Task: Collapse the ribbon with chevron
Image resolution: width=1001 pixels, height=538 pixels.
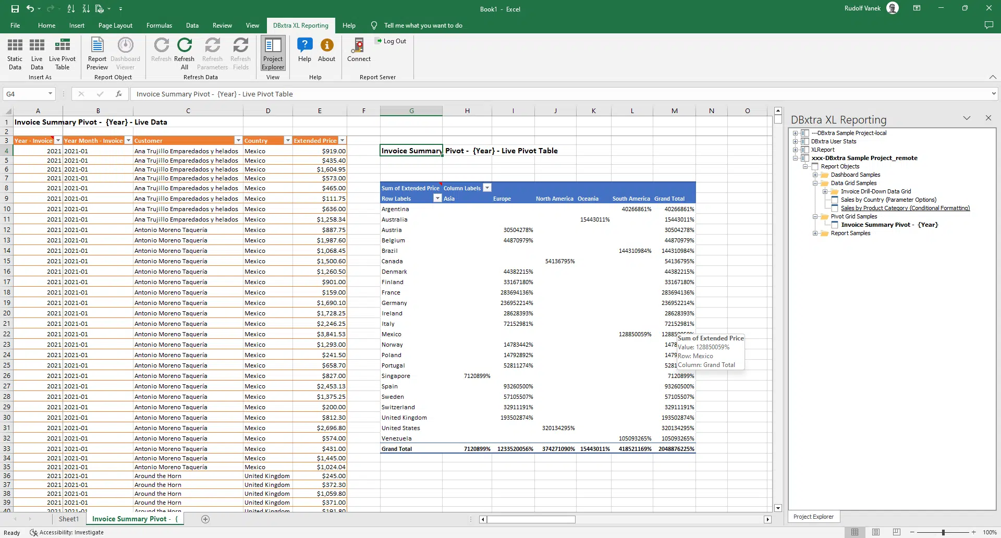Action: click(993, 77)
